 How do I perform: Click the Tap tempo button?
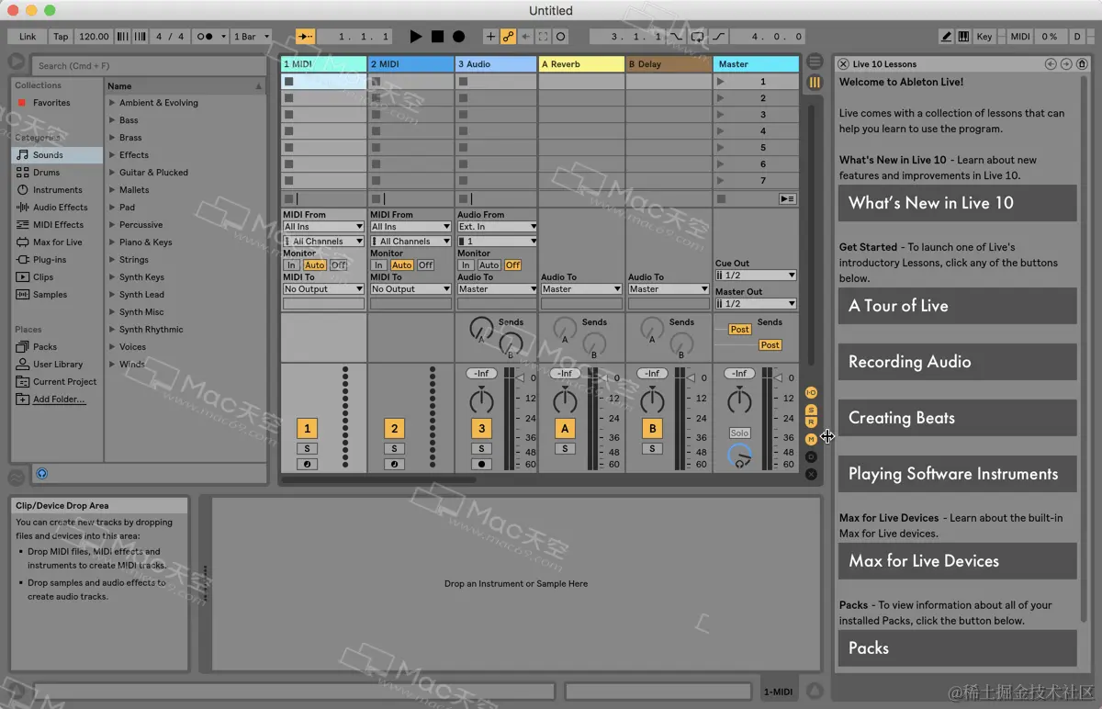(x=61, y=37)
